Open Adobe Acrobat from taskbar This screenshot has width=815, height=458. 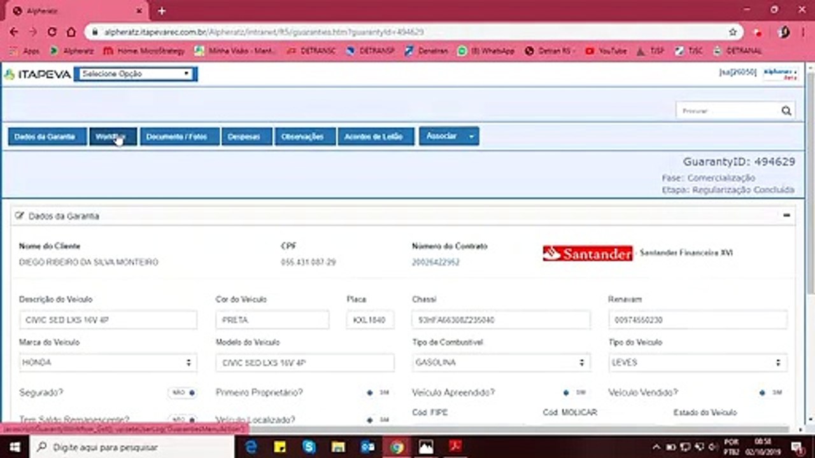(455, 447)
